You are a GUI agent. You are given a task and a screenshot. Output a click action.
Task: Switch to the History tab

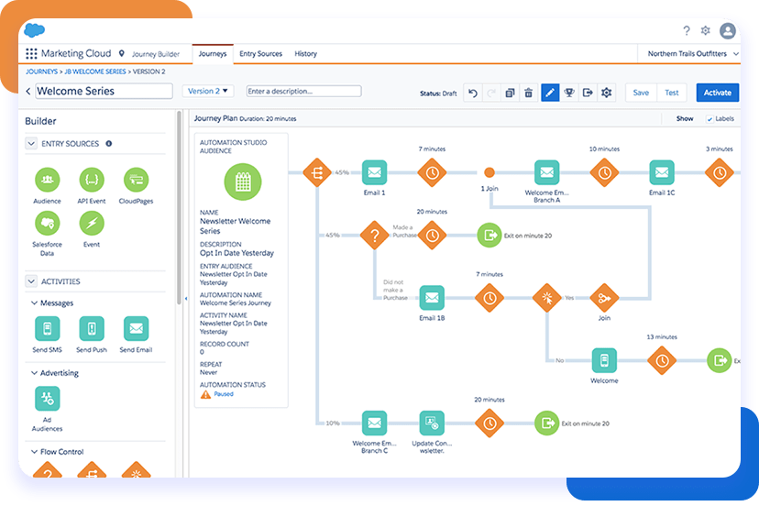pos(306,54)
